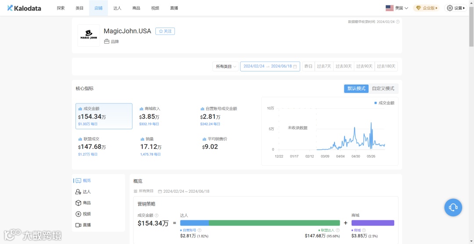The width and height of the screenshot is (474, 244).
Task: Click the purple 商城 bar
Action: tap(373, 223)
